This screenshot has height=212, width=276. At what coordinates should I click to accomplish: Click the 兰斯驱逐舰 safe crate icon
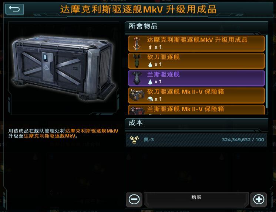pos(136,111)
